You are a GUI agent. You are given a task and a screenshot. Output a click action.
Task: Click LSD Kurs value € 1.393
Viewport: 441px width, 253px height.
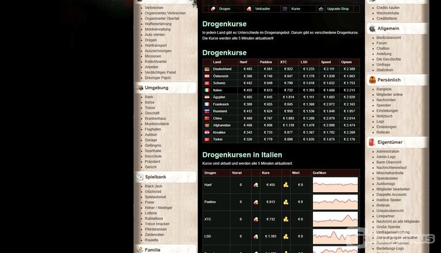pos(271,236)
